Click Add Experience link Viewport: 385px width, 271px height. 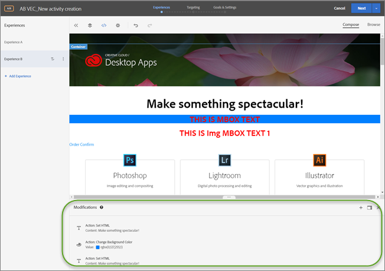click(18, 76)
